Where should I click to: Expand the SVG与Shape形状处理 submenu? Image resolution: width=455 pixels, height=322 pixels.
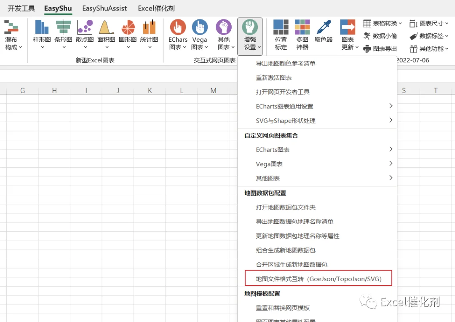click(x=317, y=121)
